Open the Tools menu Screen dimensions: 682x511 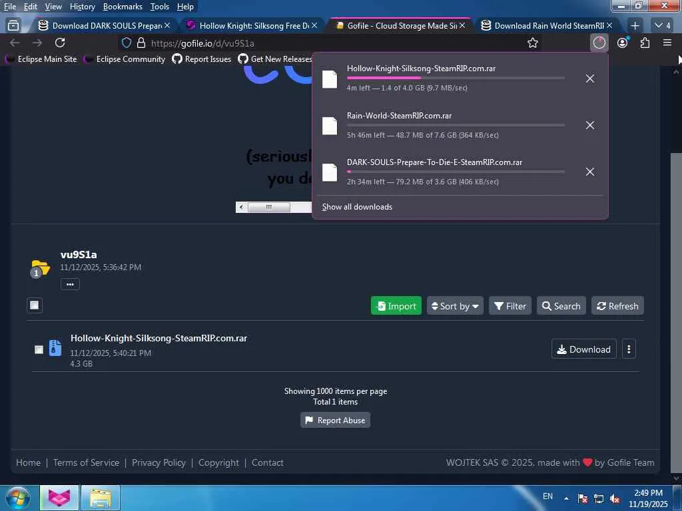pyautogui.click(x=160, y=7)
